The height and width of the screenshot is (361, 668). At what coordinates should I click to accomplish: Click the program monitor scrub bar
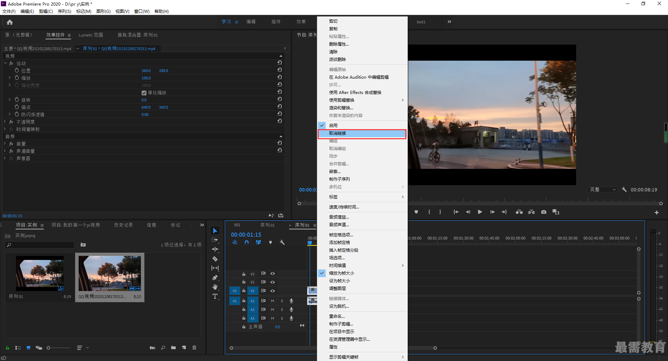point(480,204)
